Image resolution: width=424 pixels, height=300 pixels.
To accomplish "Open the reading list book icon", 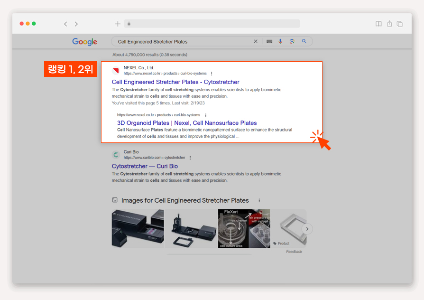I will click(x=378, y=24).
